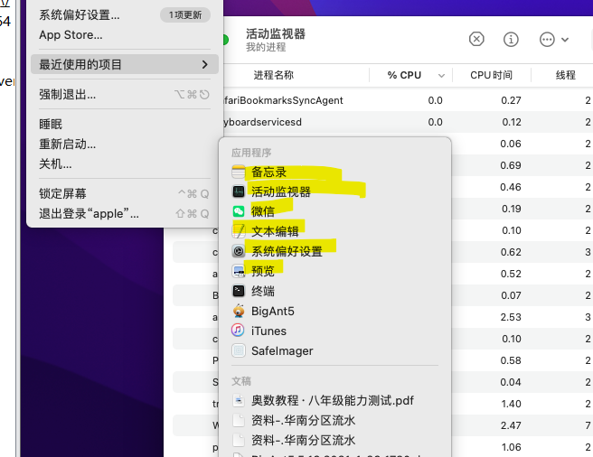Viewport: 593px width, 457px height.
Task: Click the first 资料-.华南分区流水 file icon
Action: pos(239,420)
